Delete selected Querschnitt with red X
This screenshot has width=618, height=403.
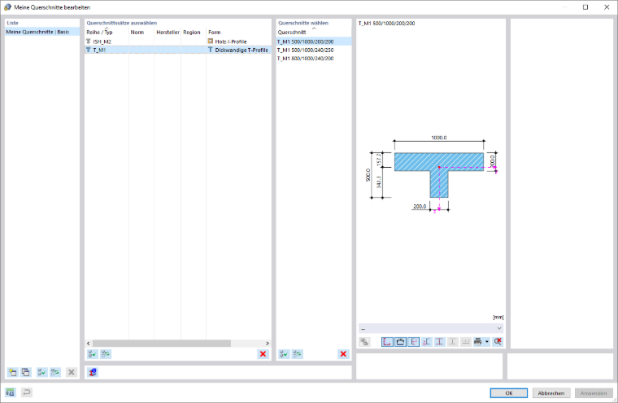click(x=343, y=354)
